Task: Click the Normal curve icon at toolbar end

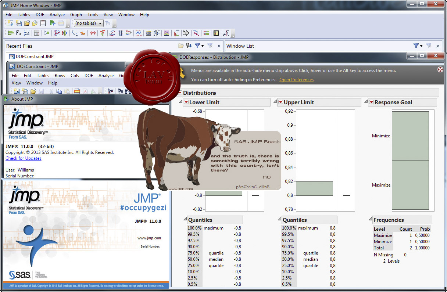Action: (x=226, y=33)
